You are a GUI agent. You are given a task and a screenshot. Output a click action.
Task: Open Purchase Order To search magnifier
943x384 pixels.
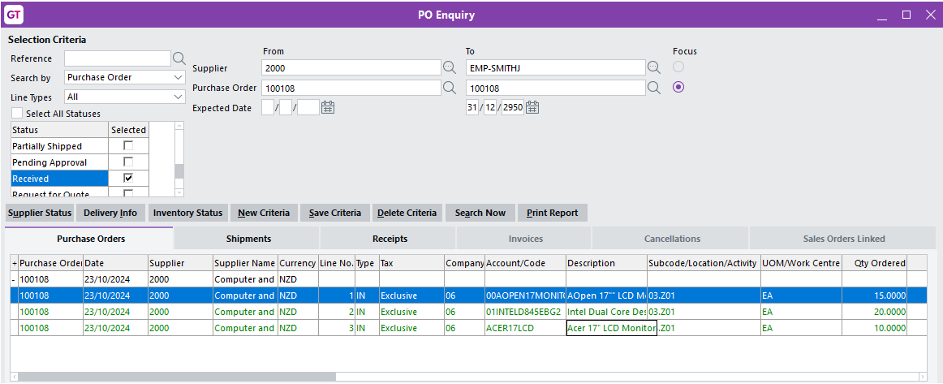tap(654, 88)
